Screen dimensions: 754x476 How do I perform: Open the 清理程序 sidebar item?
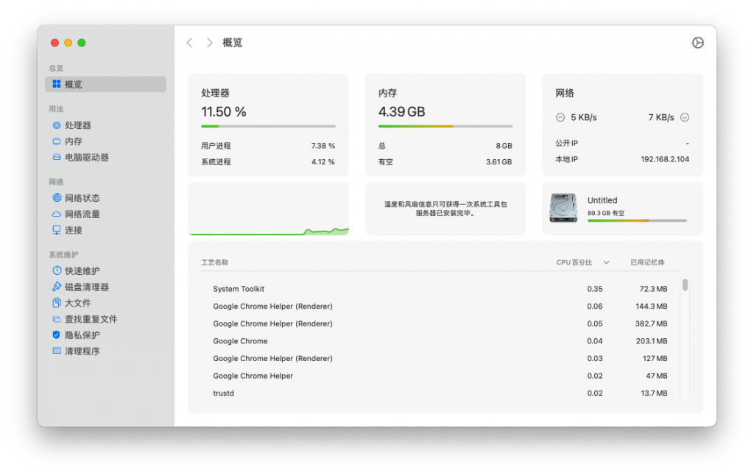pyautogui.click(x=105, y=351)
